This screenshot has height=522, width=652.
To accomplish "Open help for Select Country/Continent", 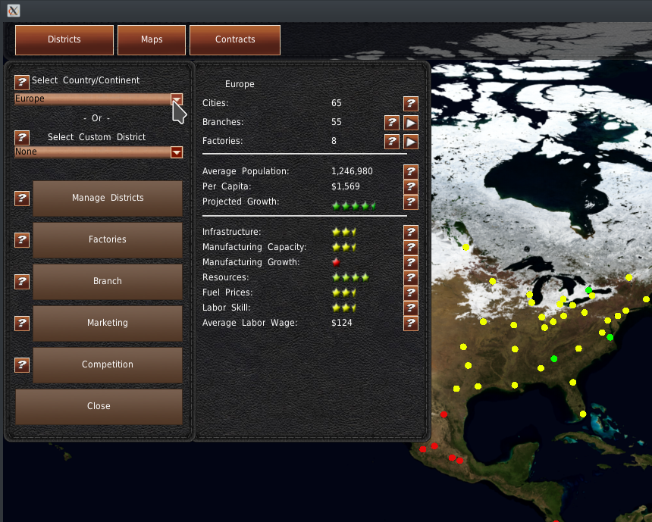I will coord(22,81).
